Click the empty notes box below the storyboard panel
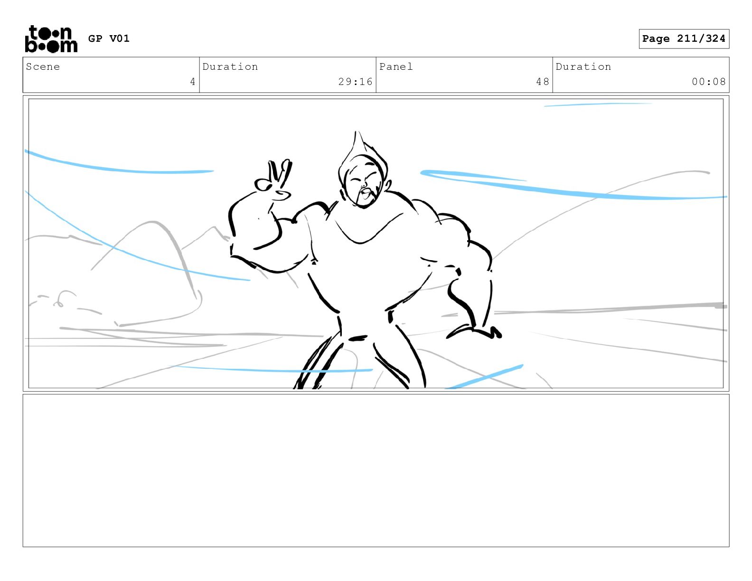Viewport: 752px width, 581px height. pyautogui.click(x=376, y=470)
